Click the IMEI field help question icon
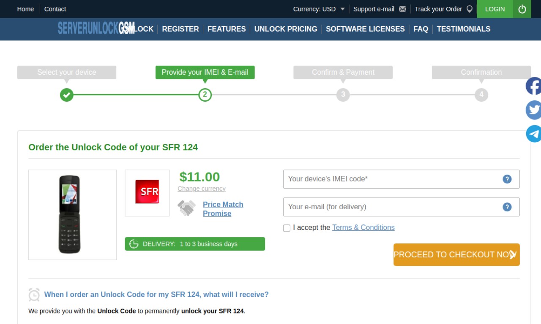Screen dimensions: 541x324 [507, 179]
